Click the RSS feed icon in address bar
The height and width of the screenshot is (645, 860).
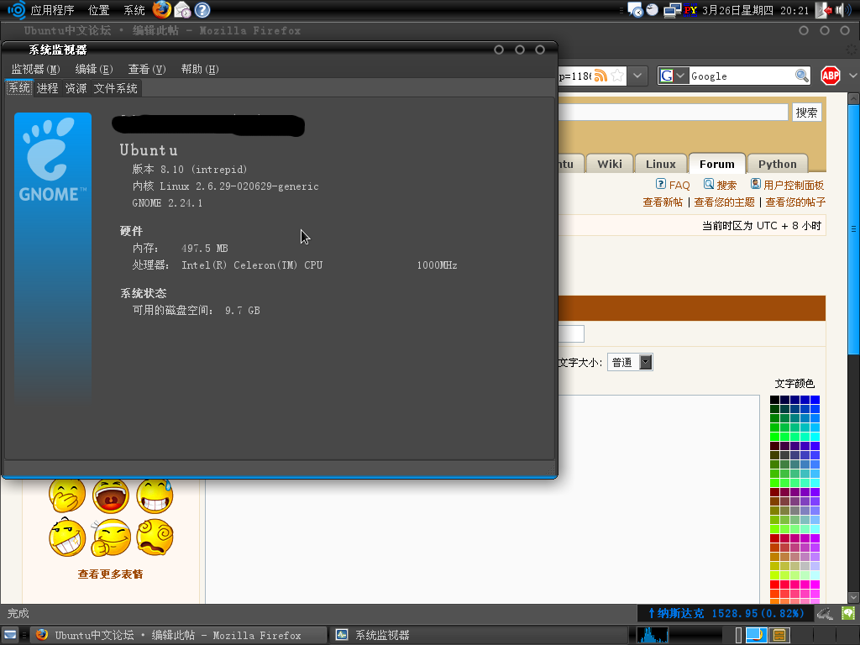tap(600, 76)
